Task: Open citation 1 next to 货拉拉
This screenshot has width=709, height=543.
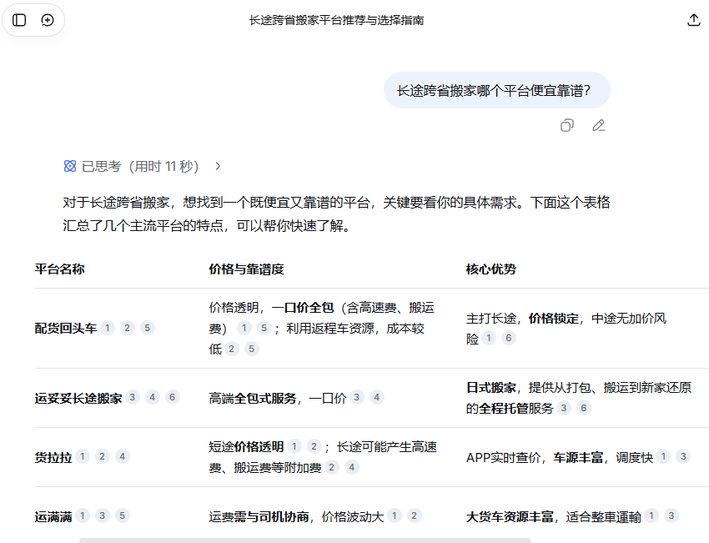Action: tap(83, 456)
